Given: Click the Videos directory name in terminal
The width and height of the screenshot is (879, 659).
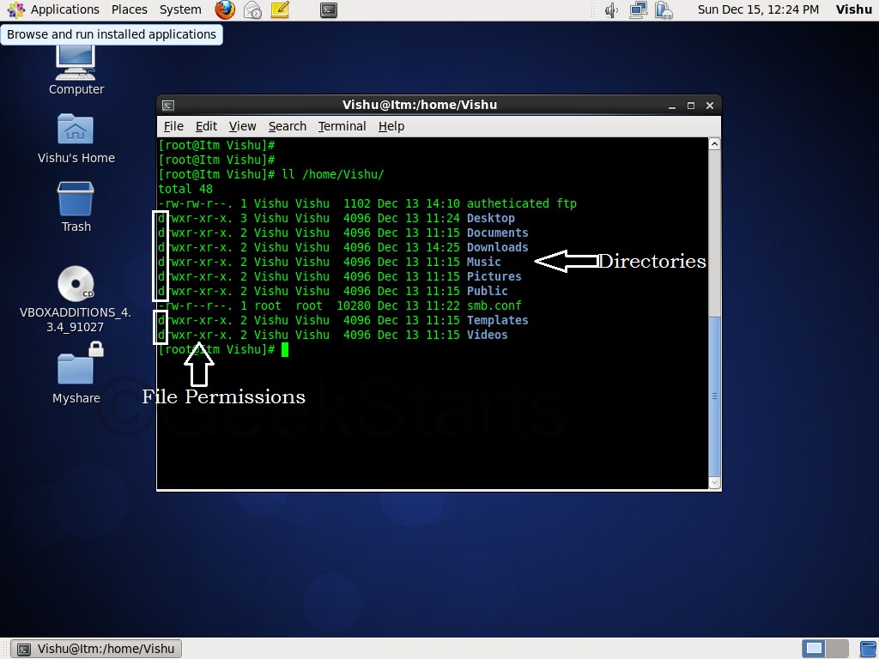Looking at the screenshot, I should click(488, 336).
